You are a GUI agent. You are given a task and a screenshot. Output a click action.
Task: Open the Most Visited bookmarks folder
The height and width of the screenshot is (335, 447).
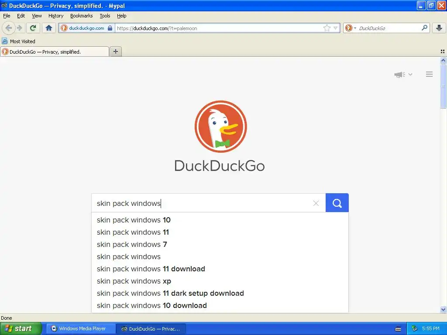pyautogui.click(x=18, y=41)
